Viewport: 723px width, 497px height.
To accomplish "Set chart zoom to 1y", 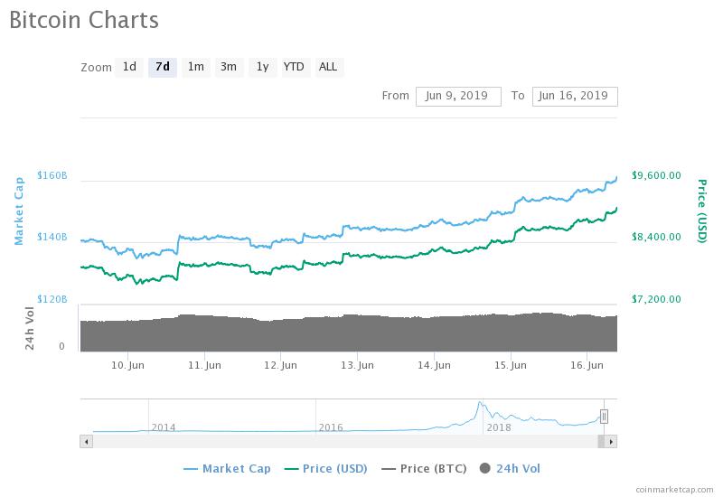I will pyautogui.click(x=262, y=67).
